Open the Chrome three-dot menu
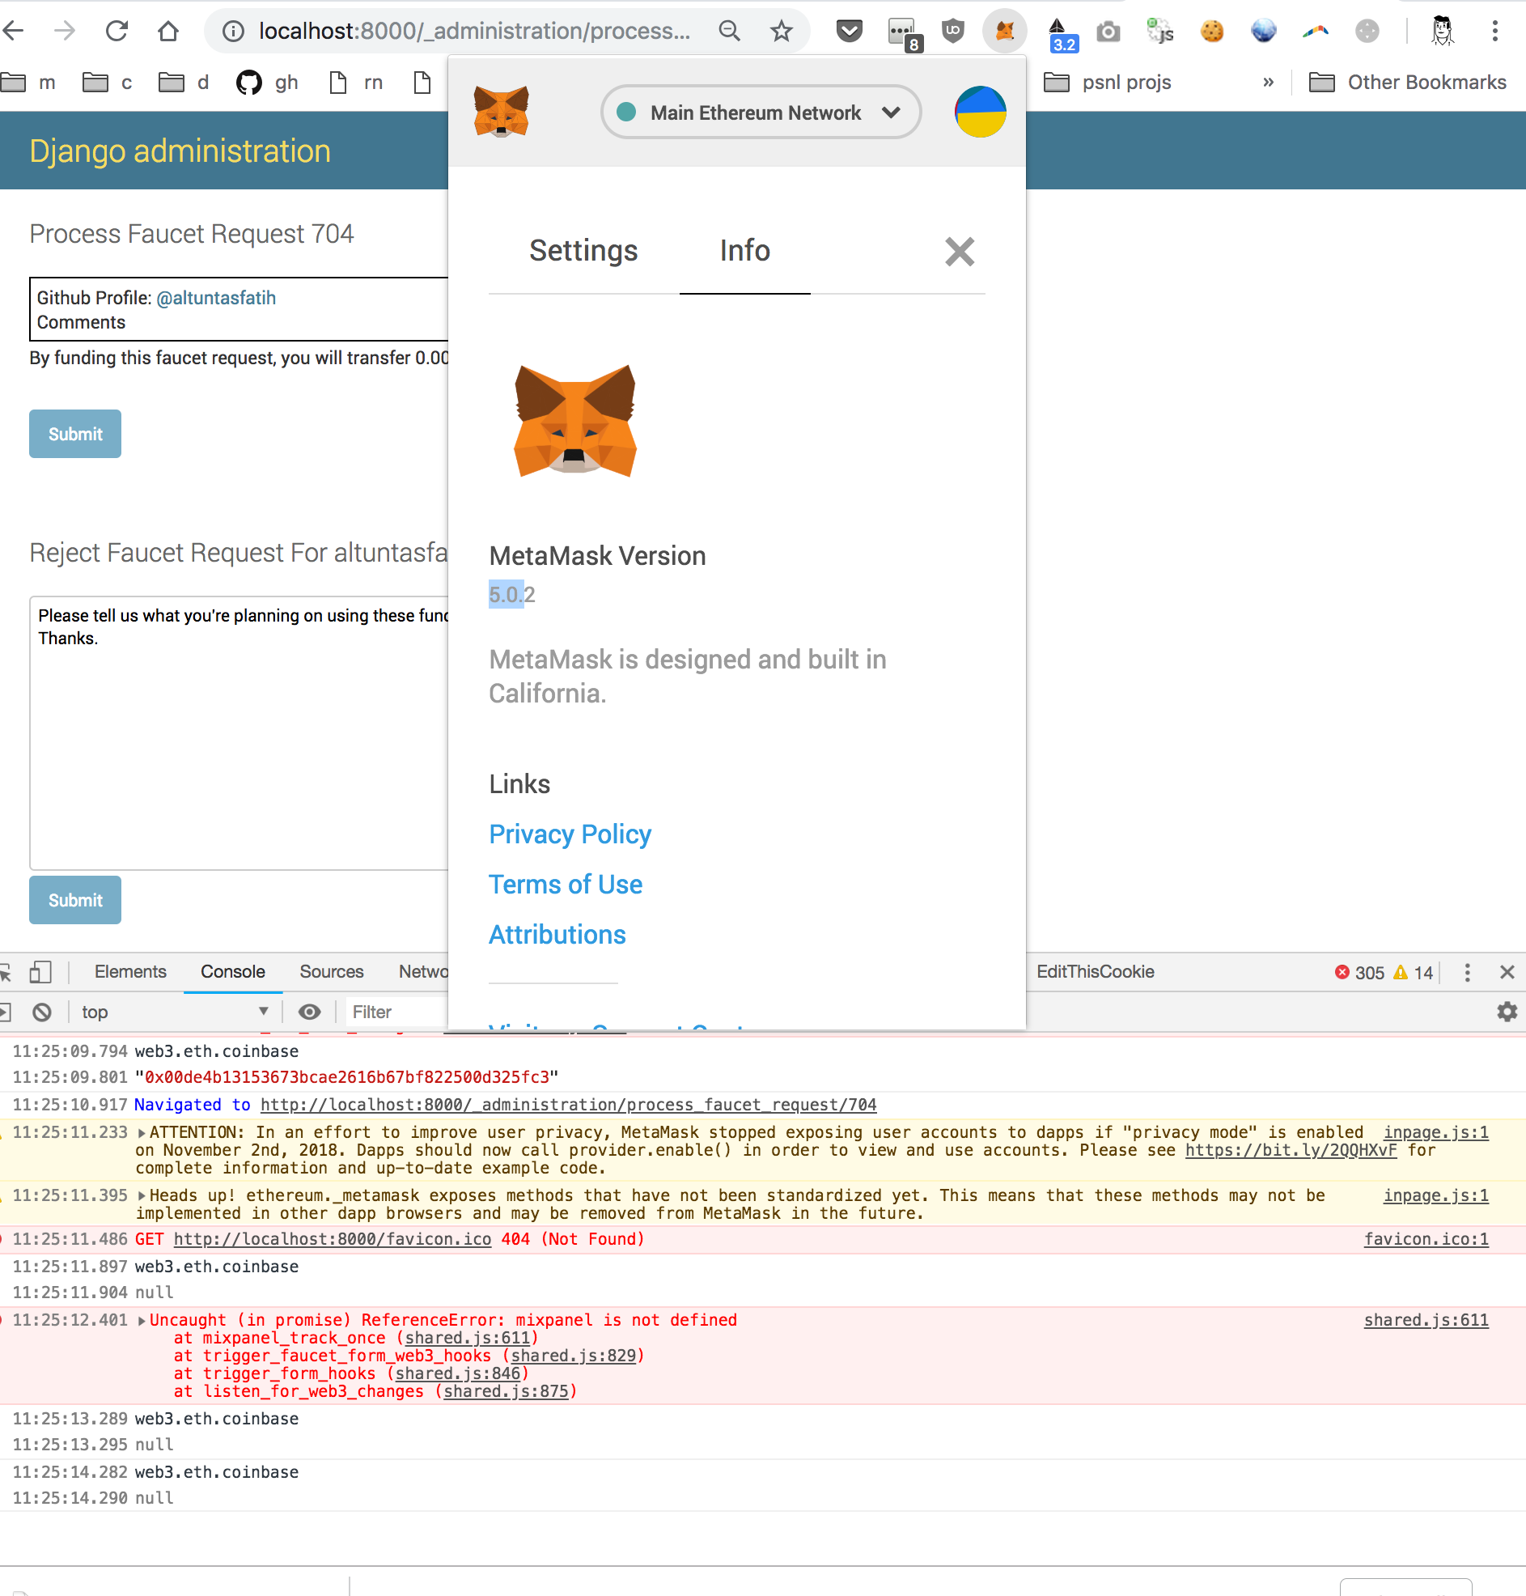The width and height of the screenshot is (1526, 1596). (x=1494, y=31)
